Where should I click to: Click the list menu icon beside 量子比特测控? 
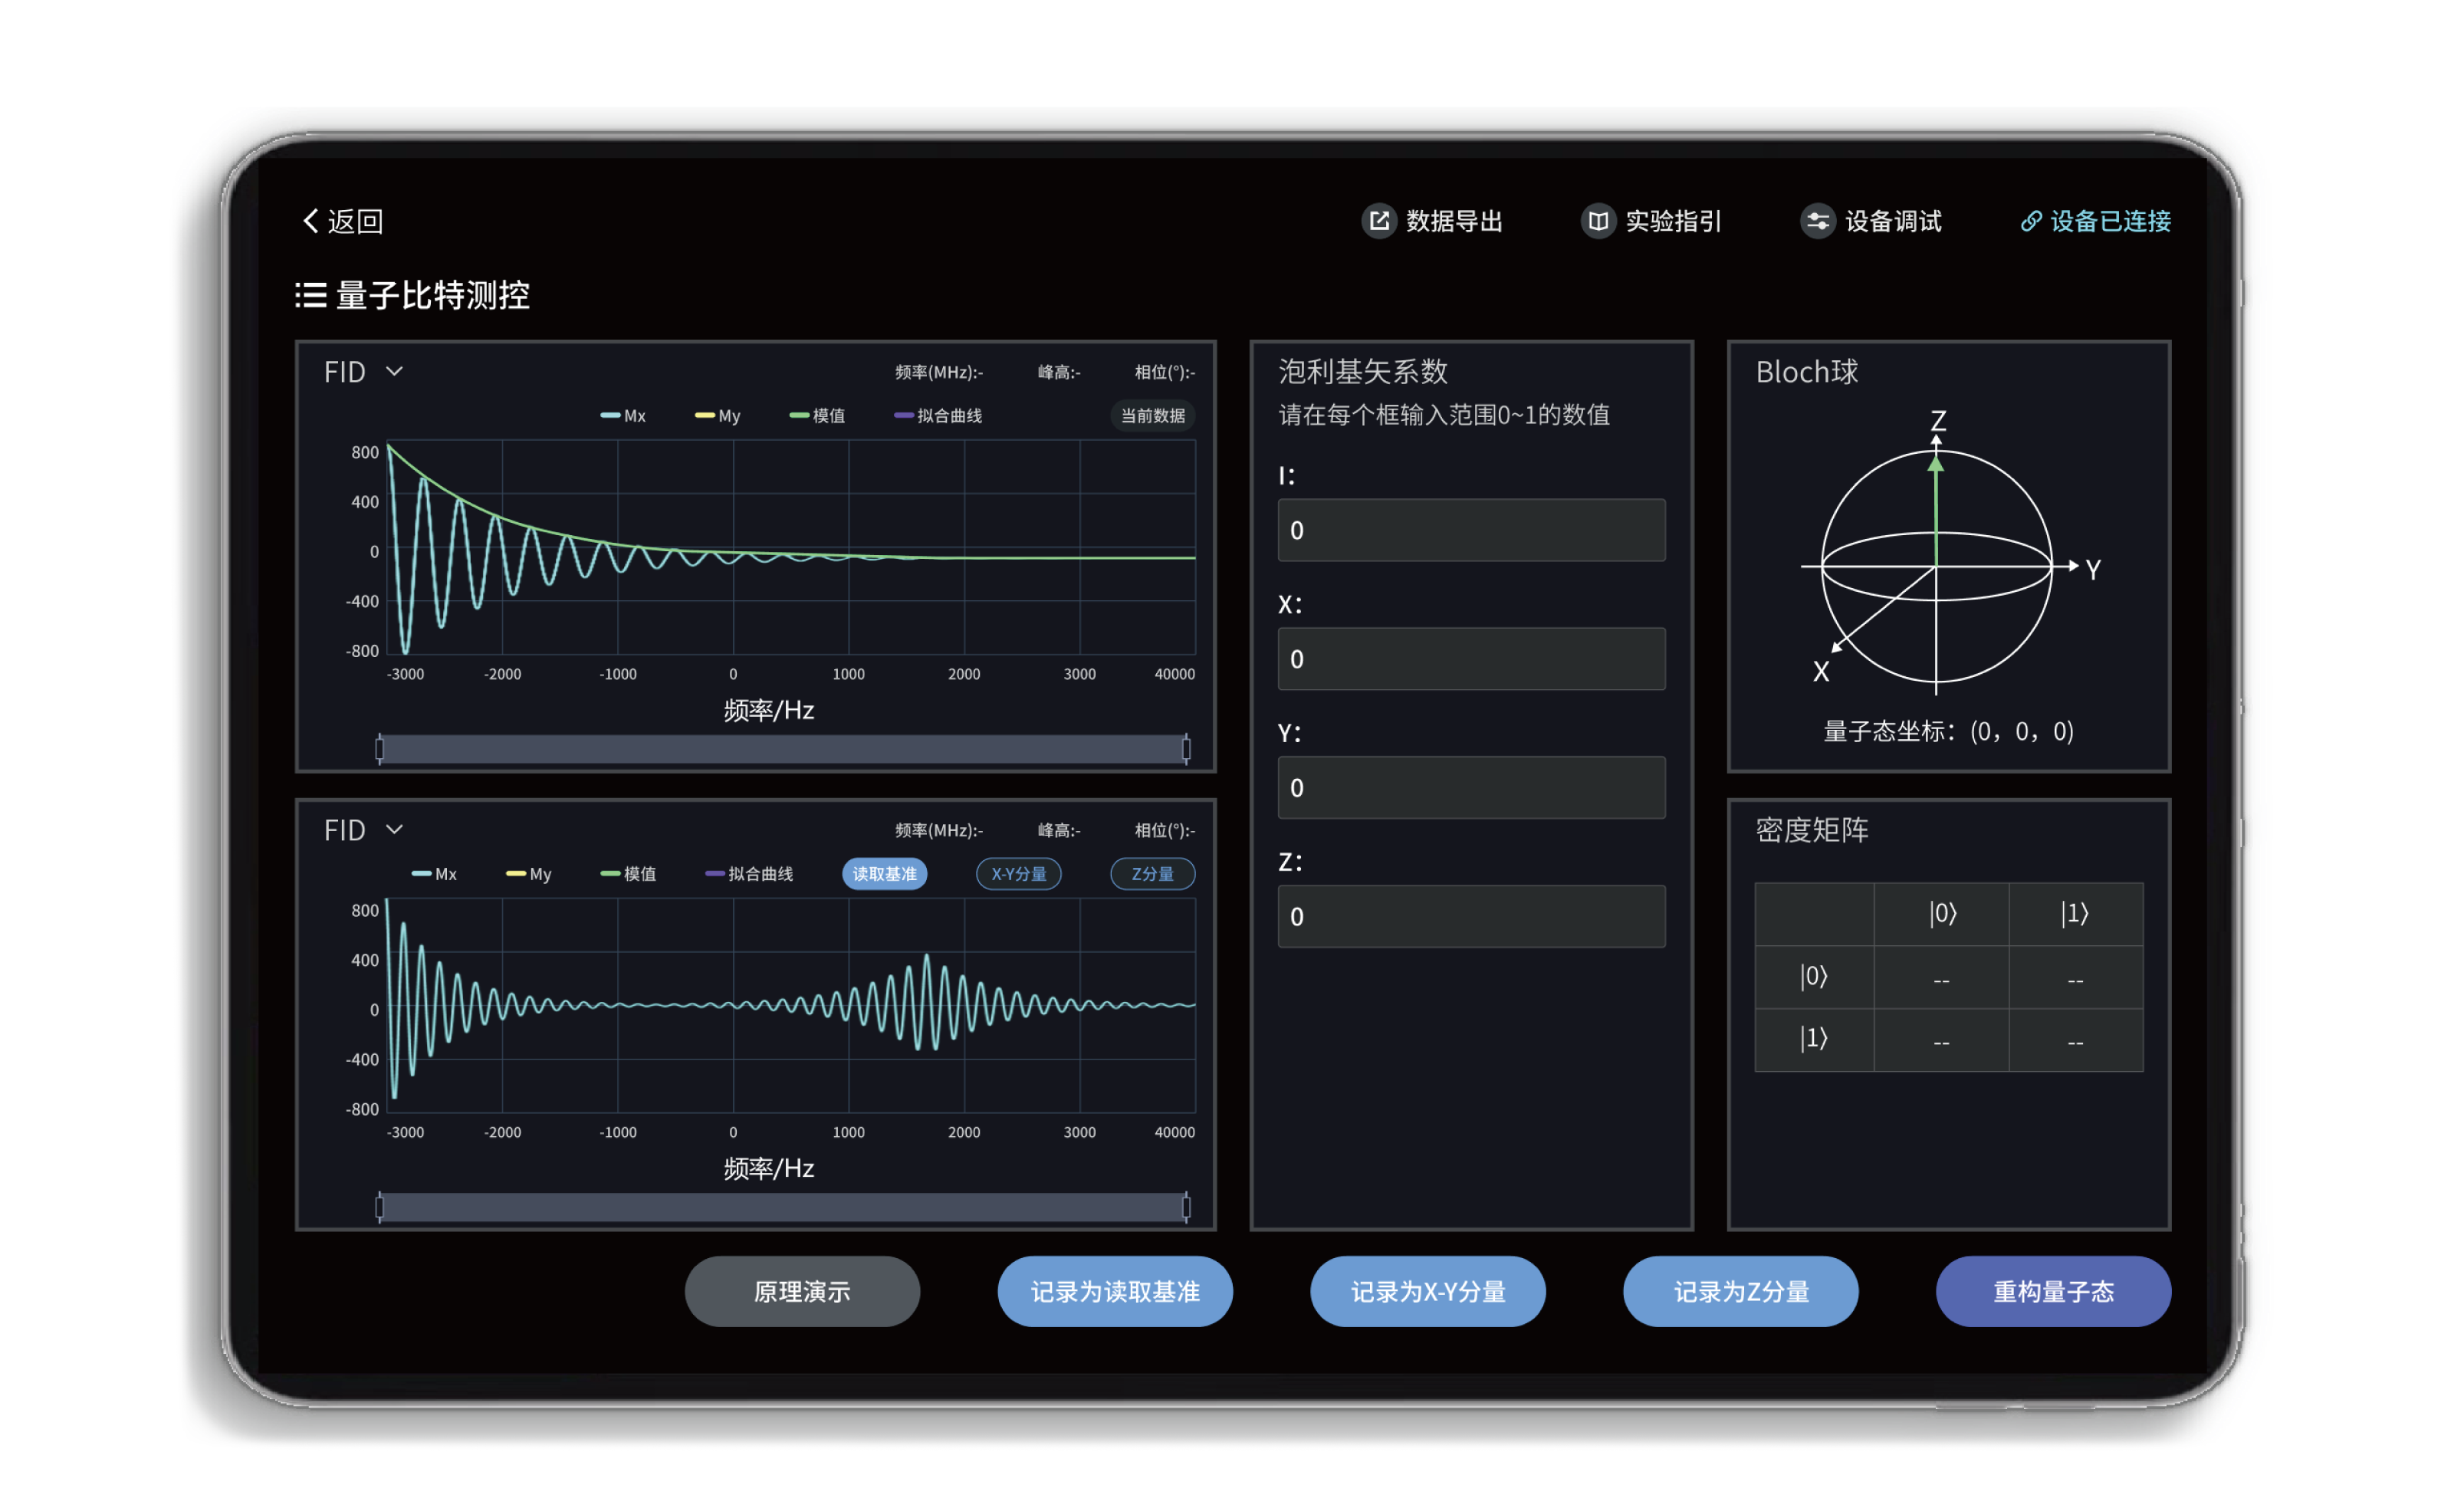[x=311, y=295]
